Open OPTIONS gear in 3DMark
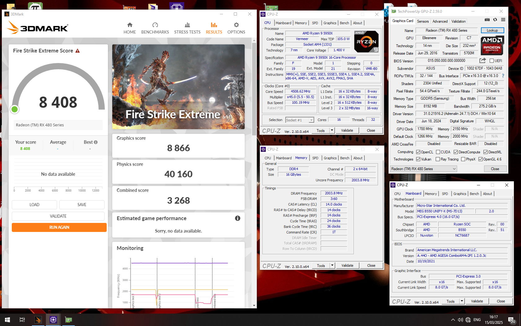 236,28
